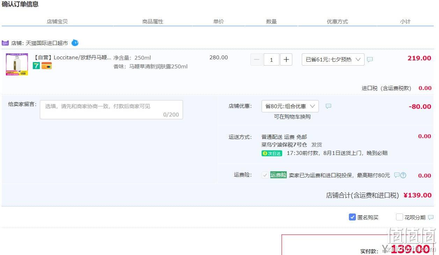Open the blue Wangwang chat icon
439x255 pixels.
point(75,43)
